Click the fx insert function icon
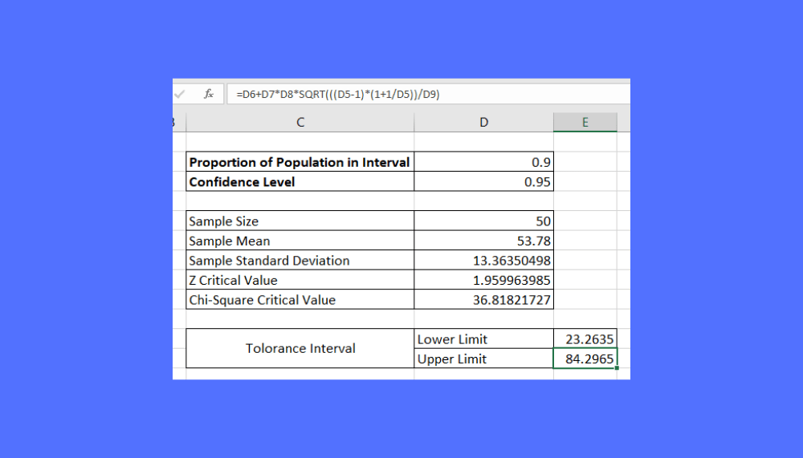This screenshot has width=803, height=458. (x=209, y=94)
